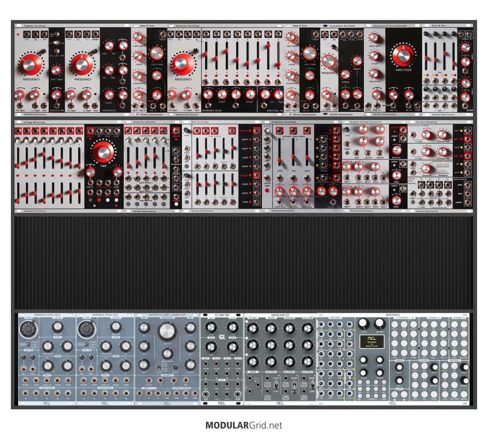Viewport: 488px width, 433px height.
Task: Click the BOOST knob on Discrete Core Ladder VCF
Action: click(176, 367)
